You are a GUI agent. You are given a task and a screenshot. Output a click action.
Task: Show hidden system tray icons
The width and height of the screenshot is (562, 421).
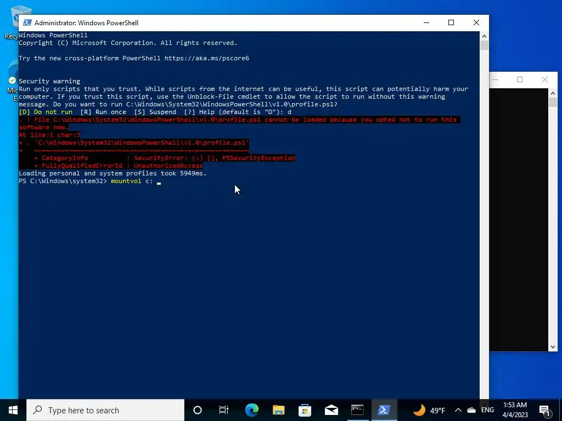pyautogui.click(x=458, y=410)
